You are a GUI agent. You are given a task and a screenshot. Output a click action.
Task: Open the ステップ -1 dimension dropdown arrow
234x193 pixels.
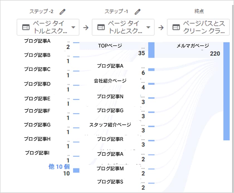click(x=148, y=27)
